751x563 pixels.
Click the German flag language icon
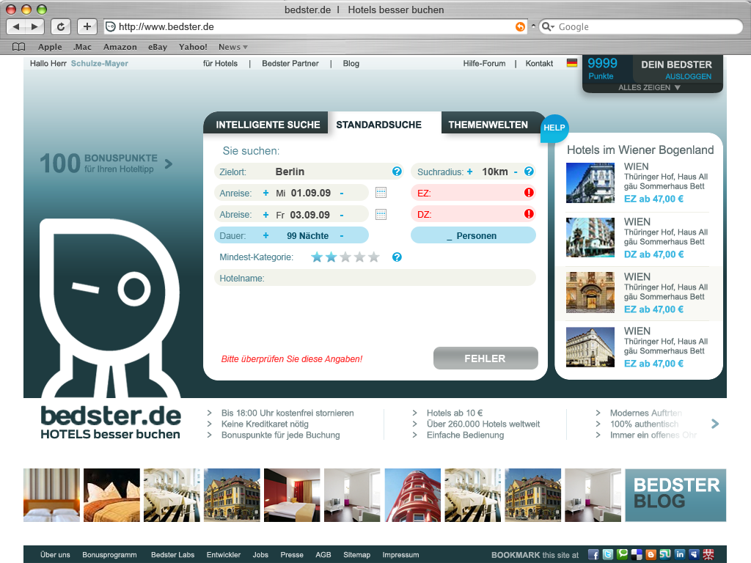coord(572,63)
